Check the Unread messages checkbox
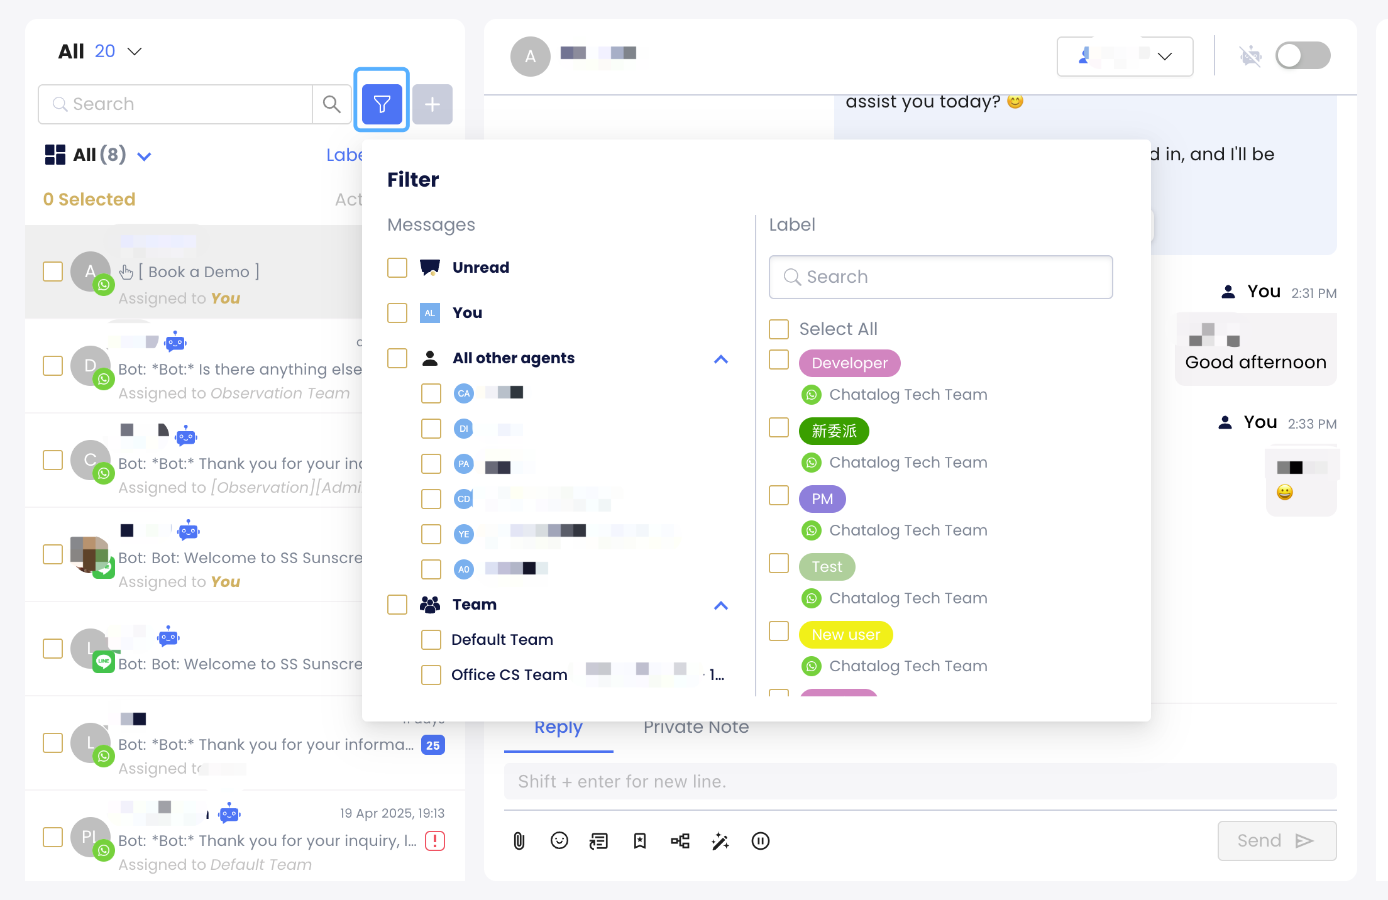 tap(397, 268)
